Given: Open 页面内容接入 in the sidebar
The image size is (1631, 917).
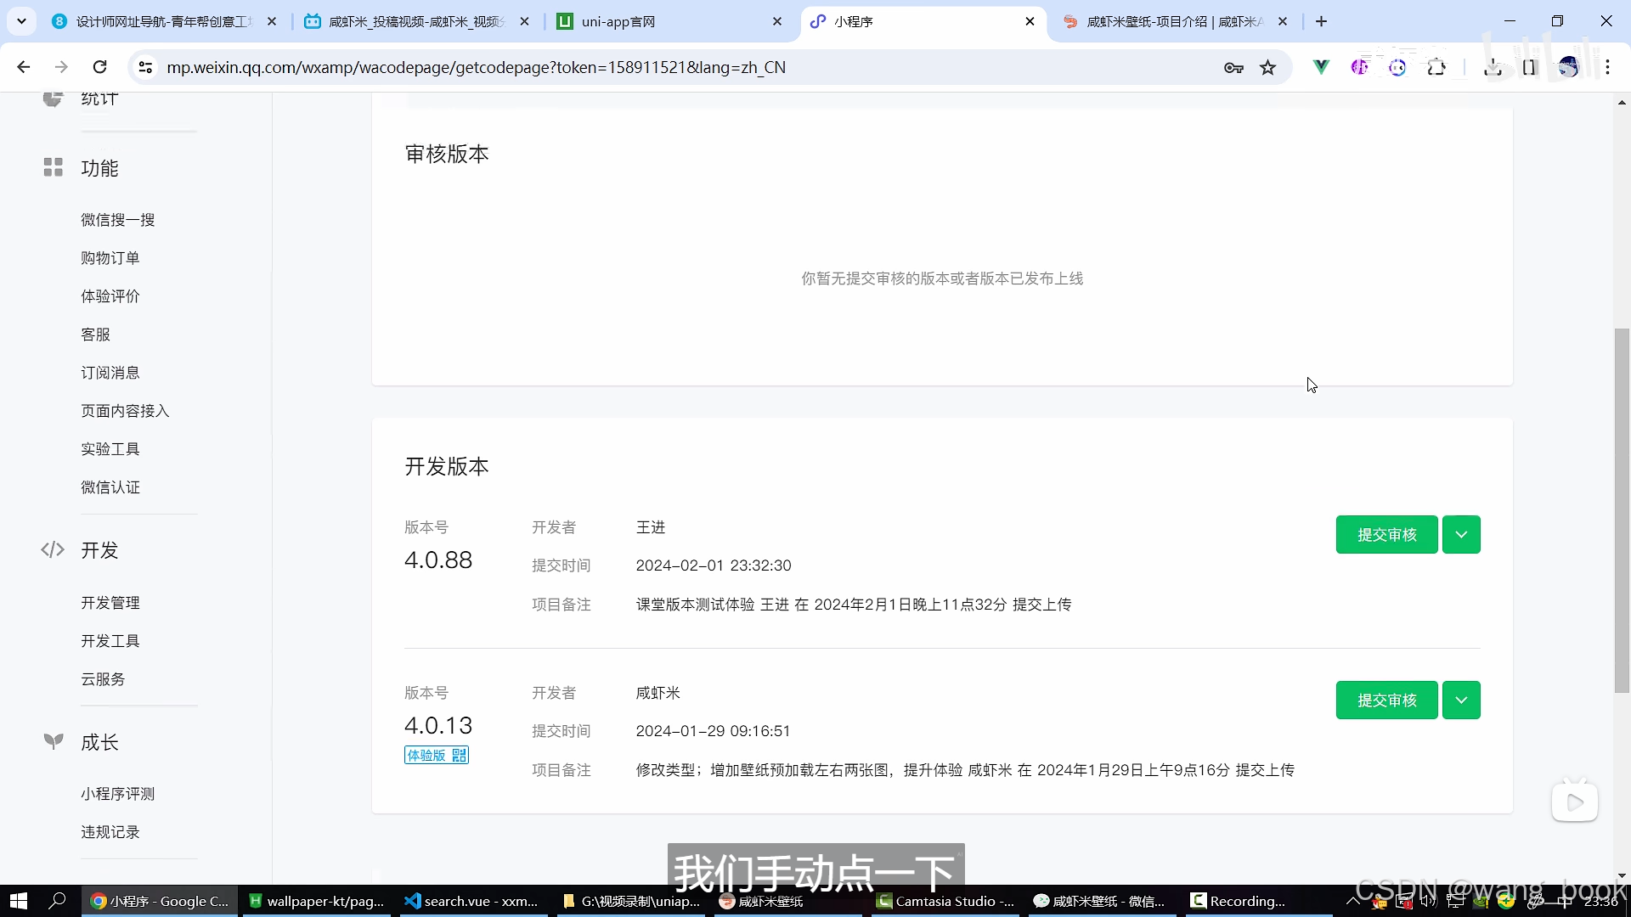Looking at the screenshot, I should click(x=125, y=411).
